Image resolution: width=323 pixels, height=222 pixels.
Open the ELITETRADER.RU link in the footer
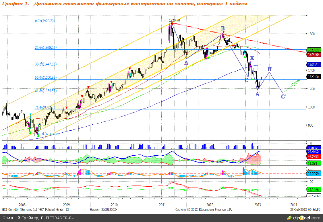(57, 218)
